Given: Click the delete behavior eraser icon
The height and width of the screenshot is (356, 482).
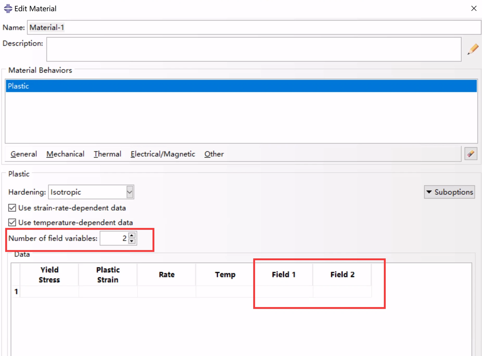Looking at the screenshot, I should tap(471, 154).
